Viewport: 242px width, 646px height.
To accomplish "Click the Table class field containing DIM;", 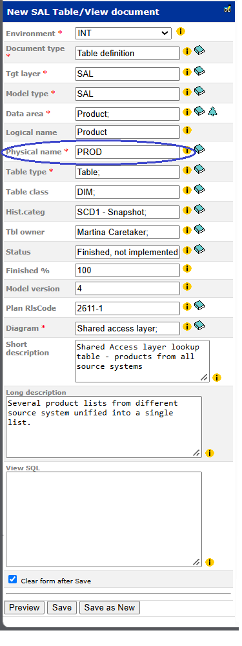I will pyautogui.click(x=127, y=192).
